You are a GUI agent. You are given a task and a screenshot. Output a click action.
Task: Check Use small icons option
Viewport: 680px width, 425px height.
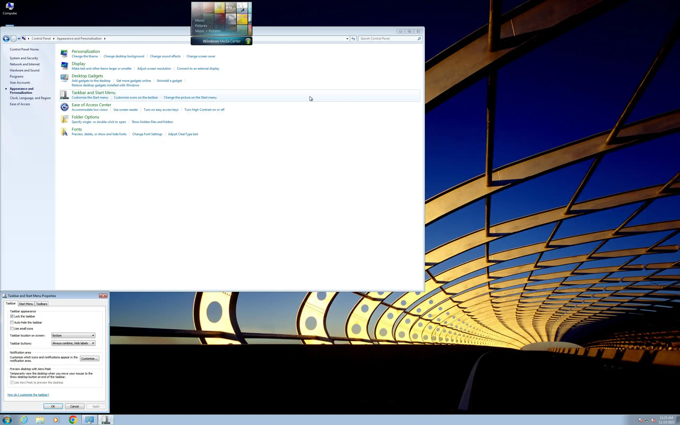click(x=12, y=328)
